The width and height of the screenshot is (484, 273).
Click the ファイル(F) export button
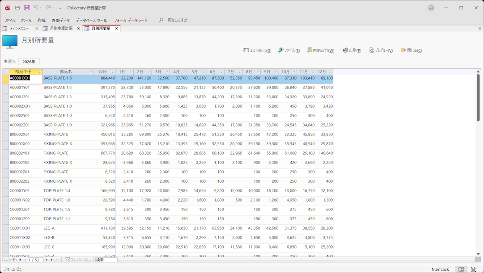[289, 50]
